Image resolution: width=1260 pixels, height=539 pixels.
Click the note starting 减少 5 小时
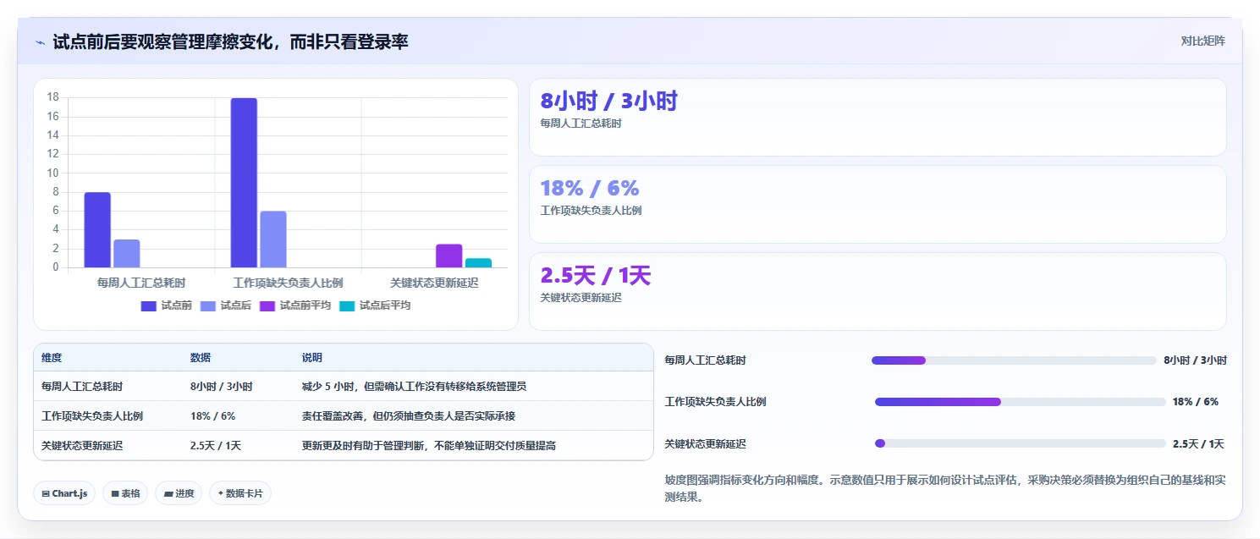(x=414, y=387)
